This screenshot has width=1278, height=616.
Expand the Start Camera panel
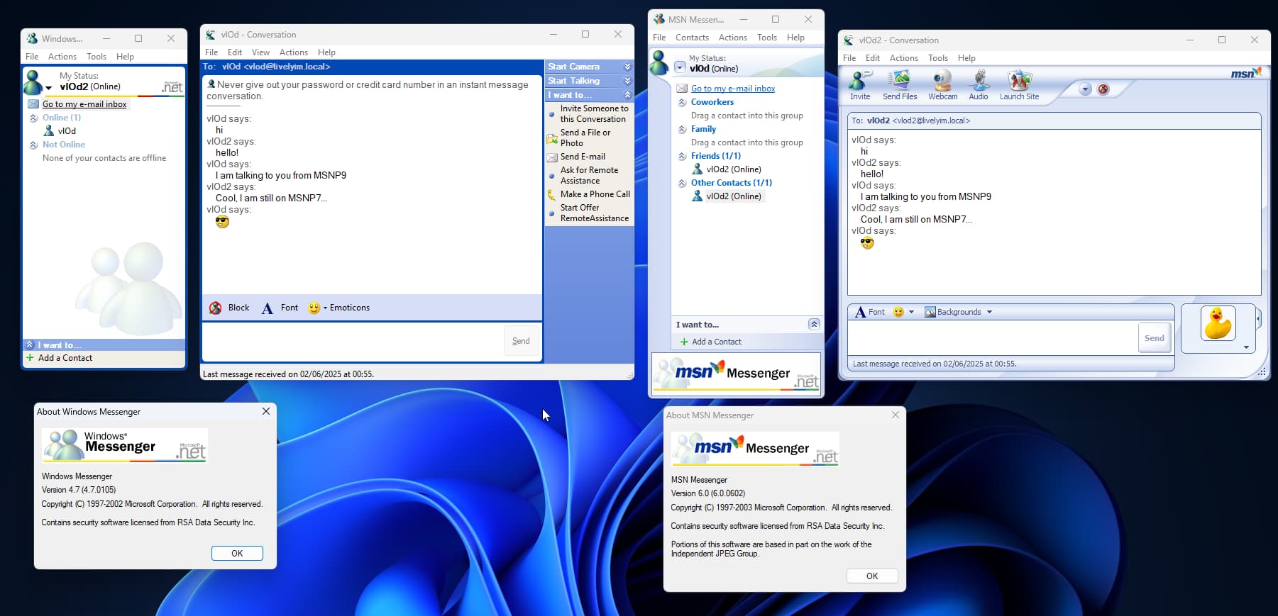[x=627, y=67]
